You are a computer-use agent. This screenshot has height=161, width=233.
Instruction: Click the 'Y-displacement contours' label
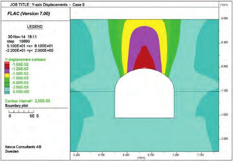(25, 60)
